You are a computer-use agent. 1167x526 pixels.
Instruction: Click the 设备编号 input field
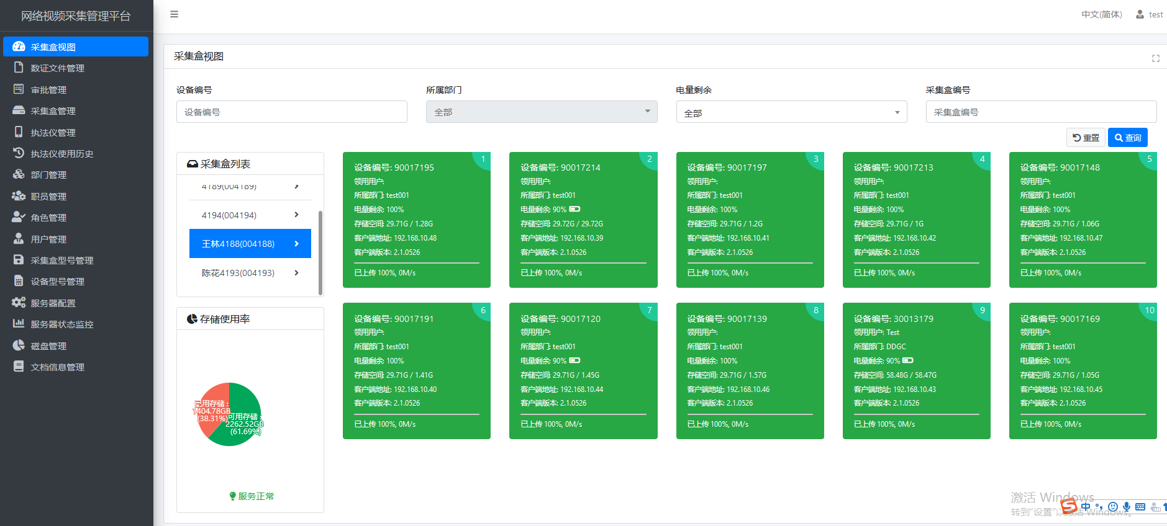coord(291,112)
